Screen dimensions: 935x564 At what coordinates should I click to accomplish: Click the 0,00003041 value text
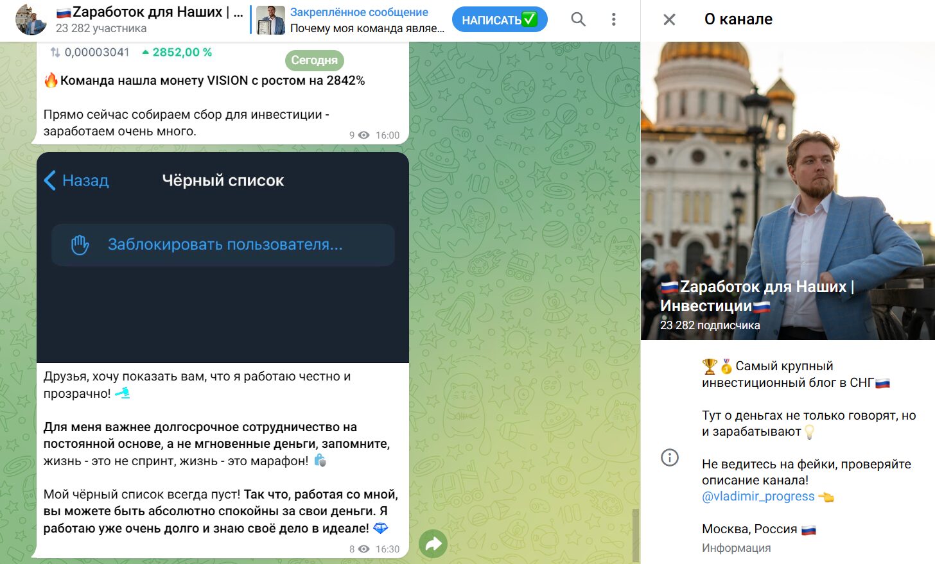click(97, 52)
